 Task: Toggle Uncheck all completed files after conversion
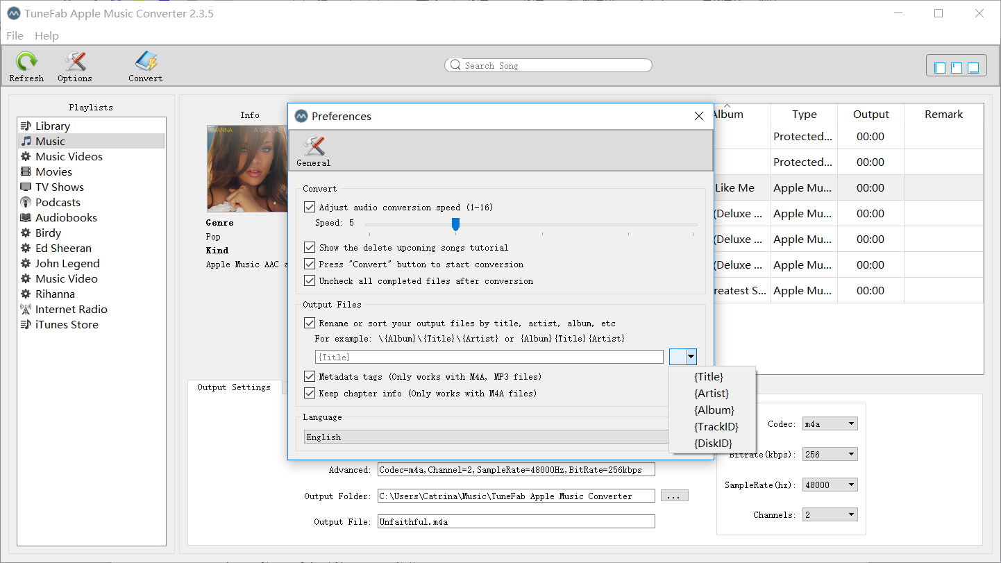click(310, 280)
